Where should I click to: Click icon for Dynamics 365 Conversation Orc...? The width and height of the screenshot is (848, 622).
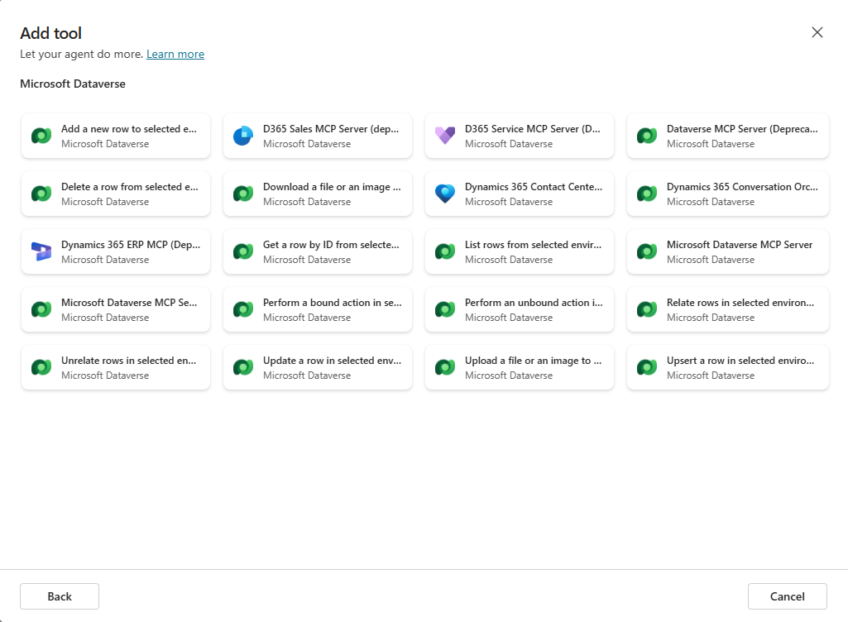coord(647,194)
